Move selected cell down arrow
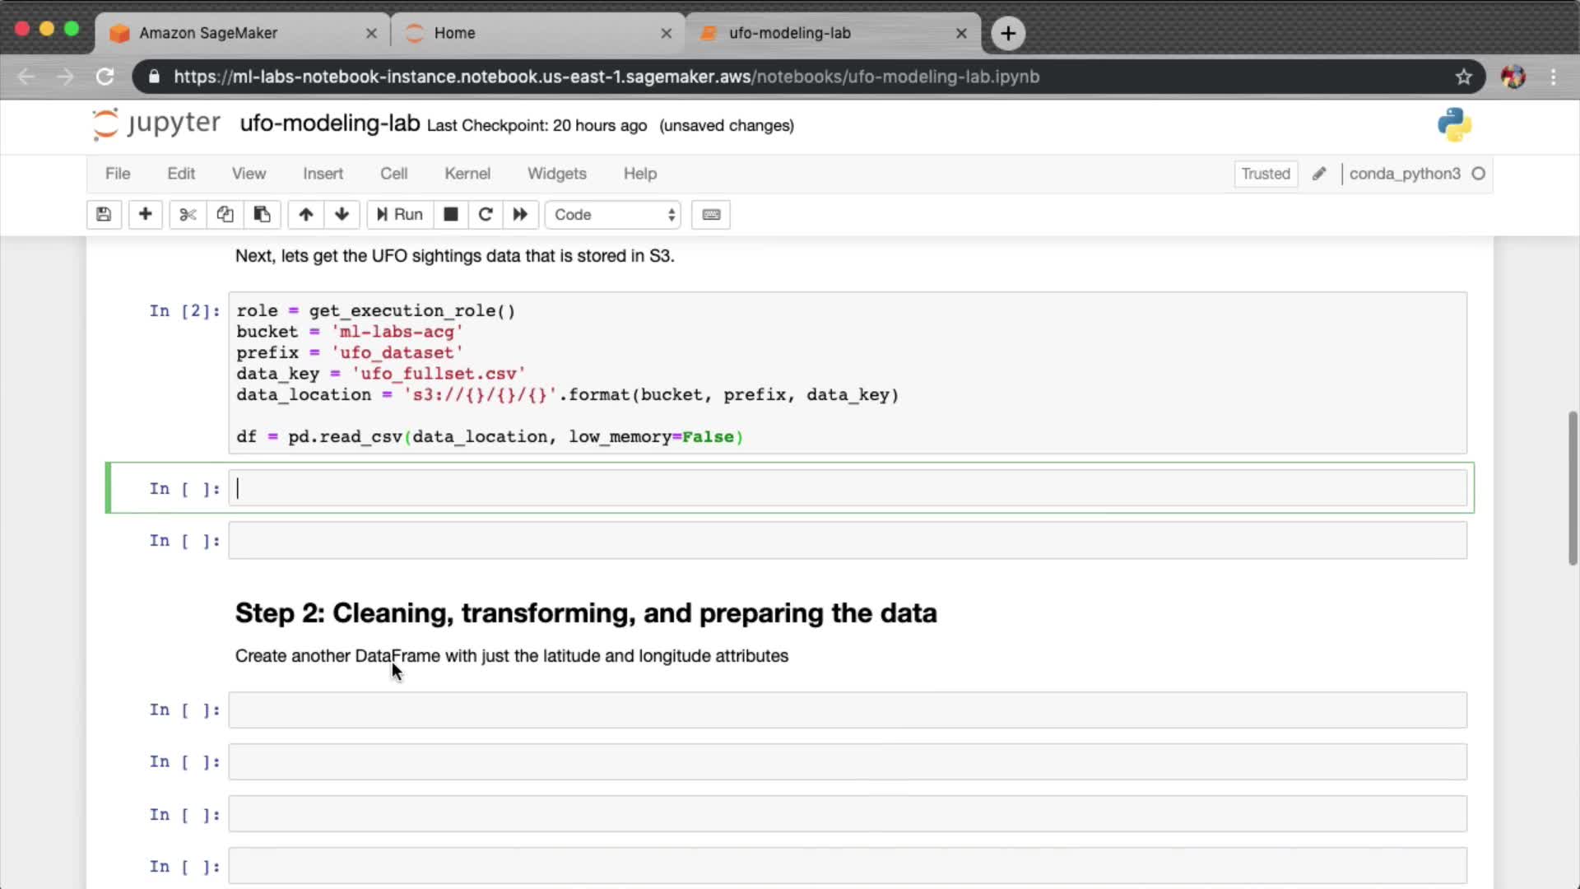Screen dimensions: 1580x889 coord(342,215)
